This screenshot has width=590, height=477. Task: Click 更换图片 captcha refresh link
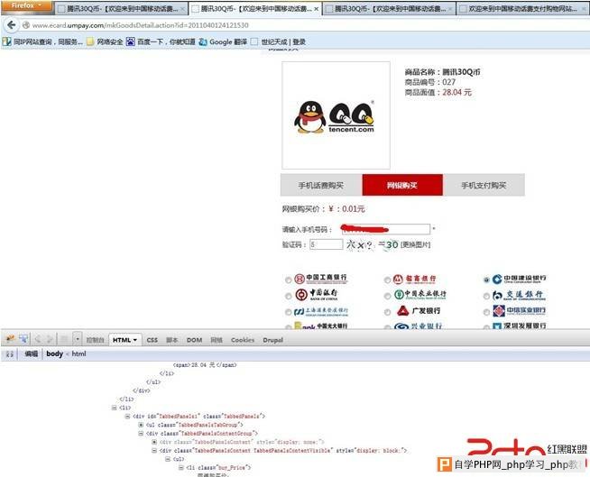point(415,245)
